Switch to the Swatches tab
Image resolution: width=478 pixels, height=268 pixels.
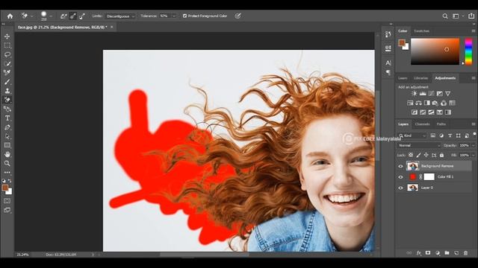click(421, 31)
